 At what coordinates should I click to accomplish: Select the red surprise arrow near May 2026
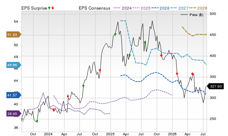coord(192,74)
